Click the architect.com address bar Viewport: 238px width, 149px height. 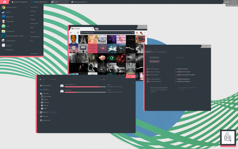pyautogui.click(x=107, y=32)
